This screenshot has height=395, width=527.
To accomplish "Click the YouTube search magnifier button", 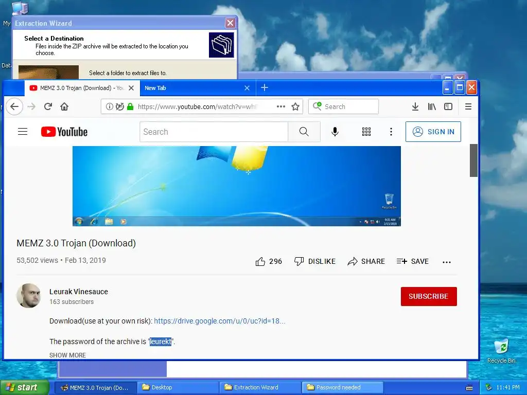I will 304,132.
